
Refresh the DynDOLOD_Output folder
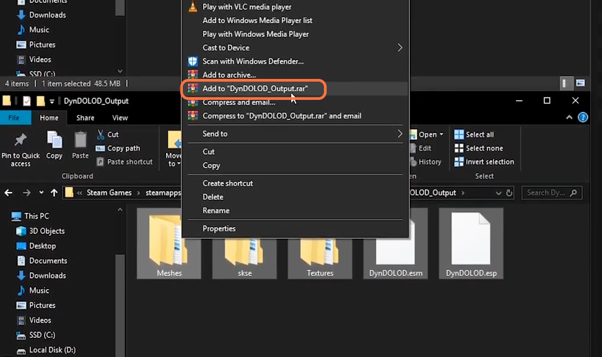pyautogui.click(x=509, y=193)
